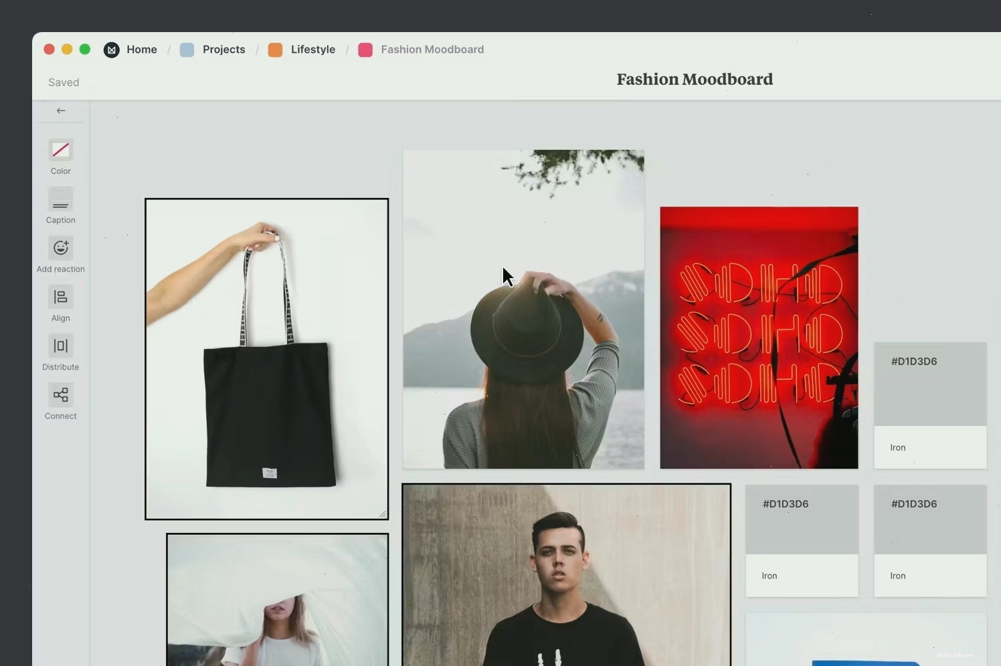Click the pink Fashion Moodboard icon
This screenshot has height=666, width=1001.
coord(365,49)
